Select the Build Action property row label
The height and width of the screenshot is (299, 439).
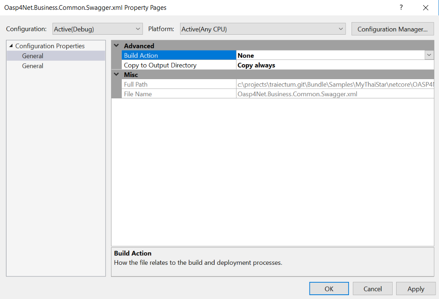141,55
